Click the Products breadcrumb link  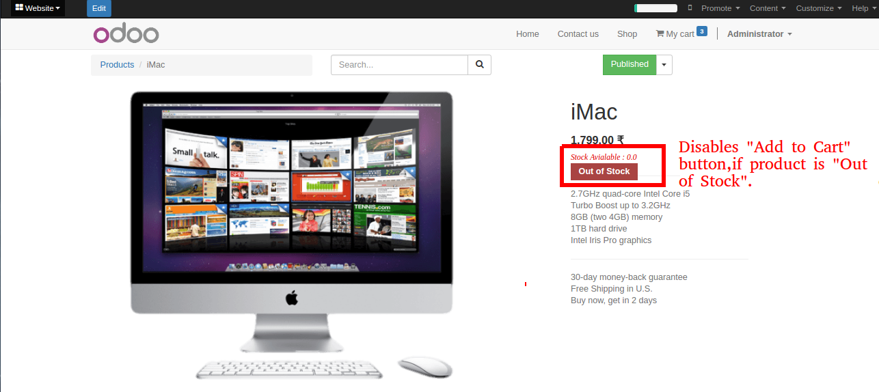pyautogui.click(x=117, y=65)
